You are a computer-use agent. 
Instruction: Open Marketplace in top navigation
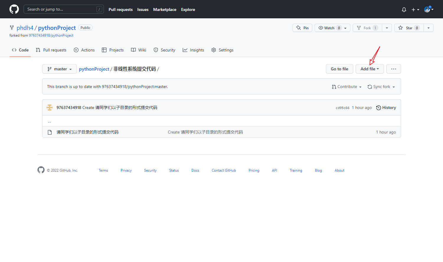tap(165, 9)
